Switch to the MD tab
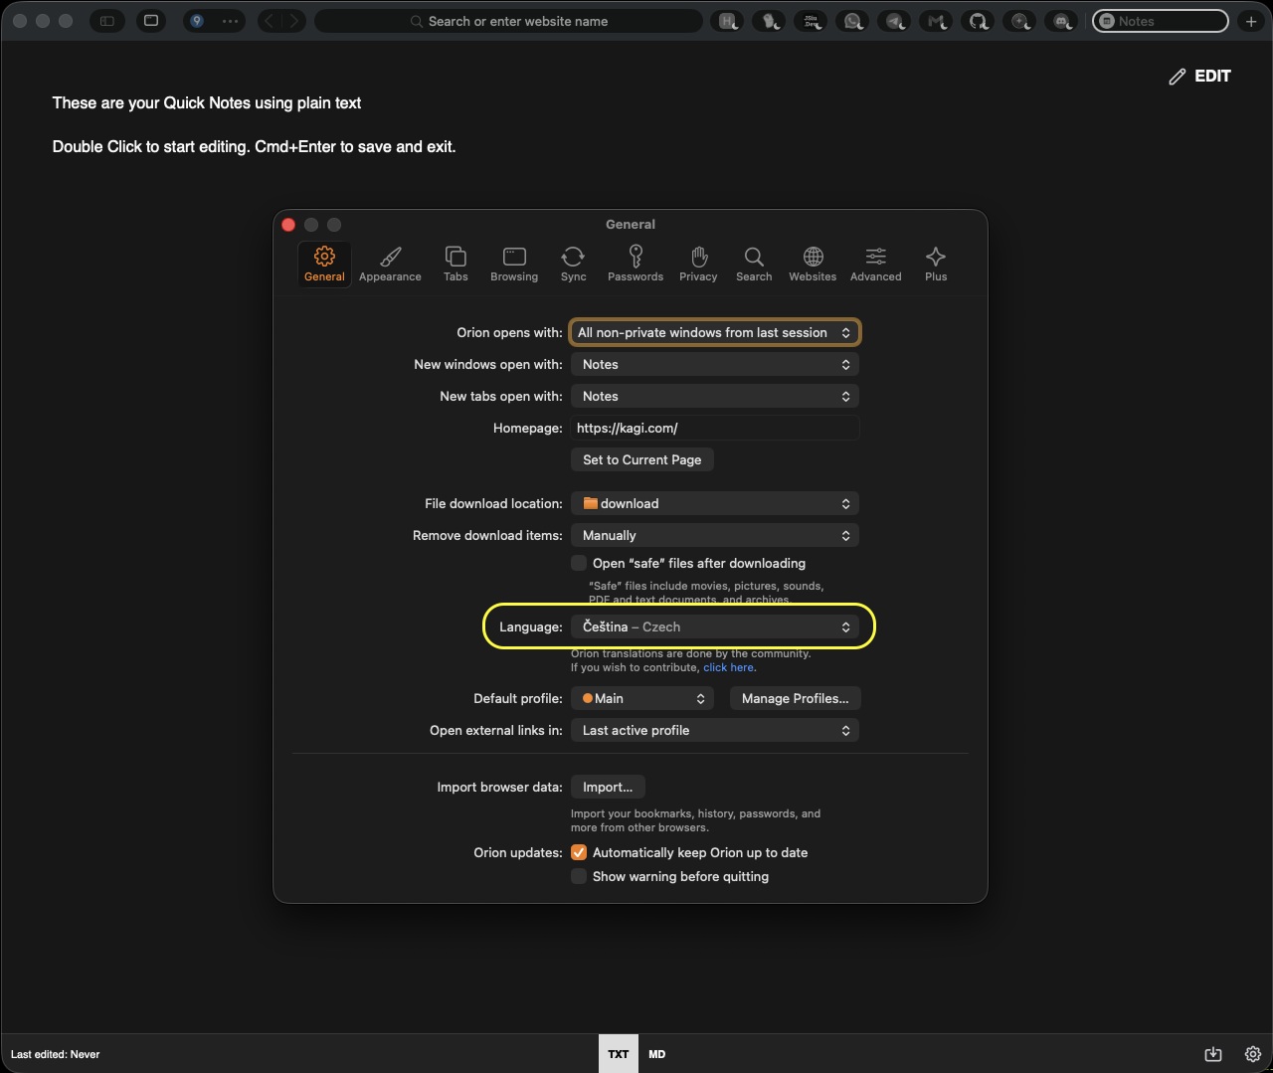 (x=656, y=1053)
